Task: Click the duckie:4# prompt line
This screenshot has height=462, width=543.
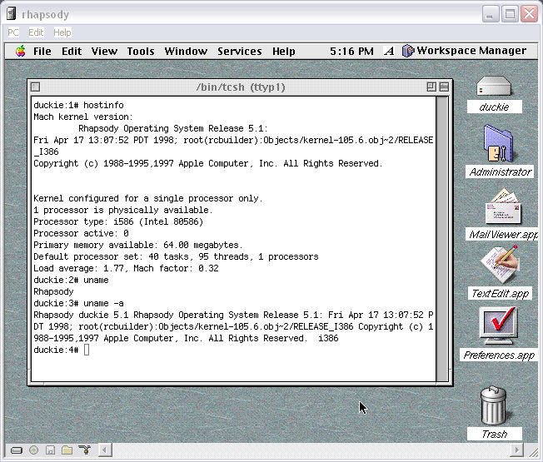Action: pyautogui.click(x=62, y=350)
